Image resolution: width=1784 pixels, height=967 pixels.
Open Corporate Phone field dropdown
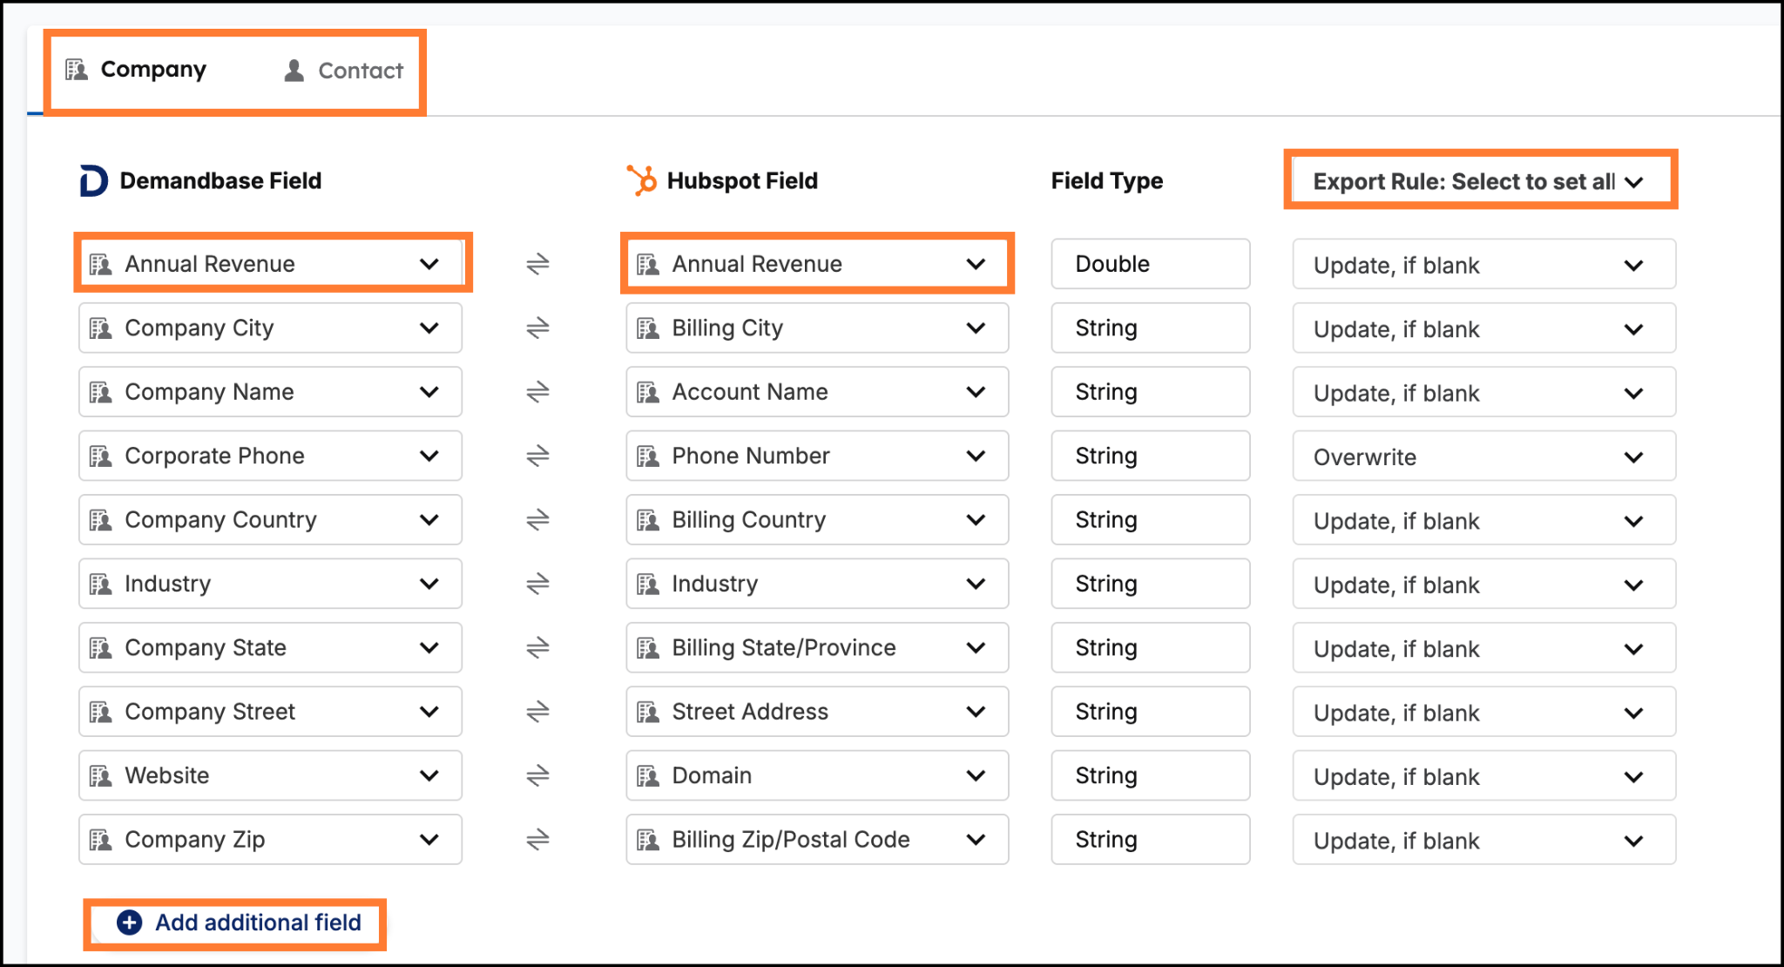270,456
